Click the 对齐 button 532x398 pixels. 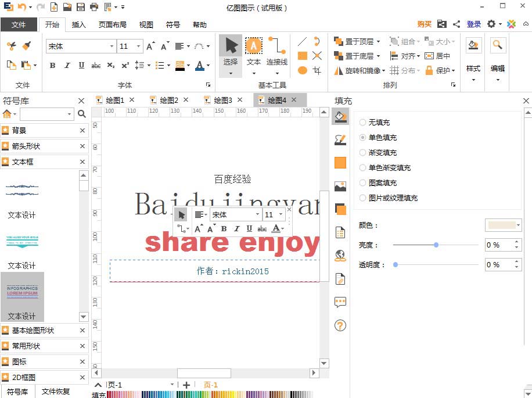[x=405, y=56]
